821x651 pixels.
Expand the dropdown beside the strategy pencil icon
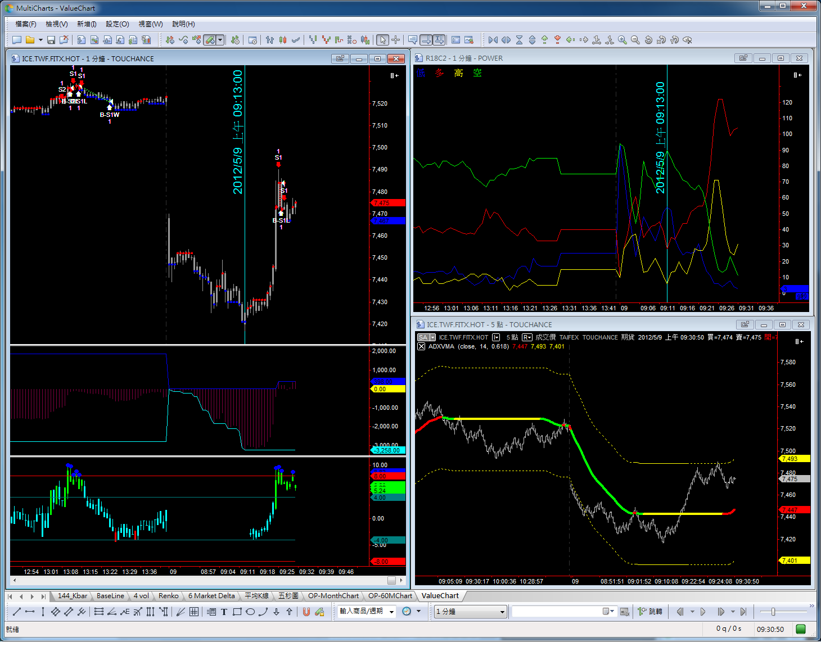point(220,40)
